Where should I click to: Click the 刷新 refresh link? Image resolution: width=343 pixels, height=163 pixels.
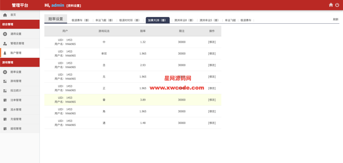335,19
